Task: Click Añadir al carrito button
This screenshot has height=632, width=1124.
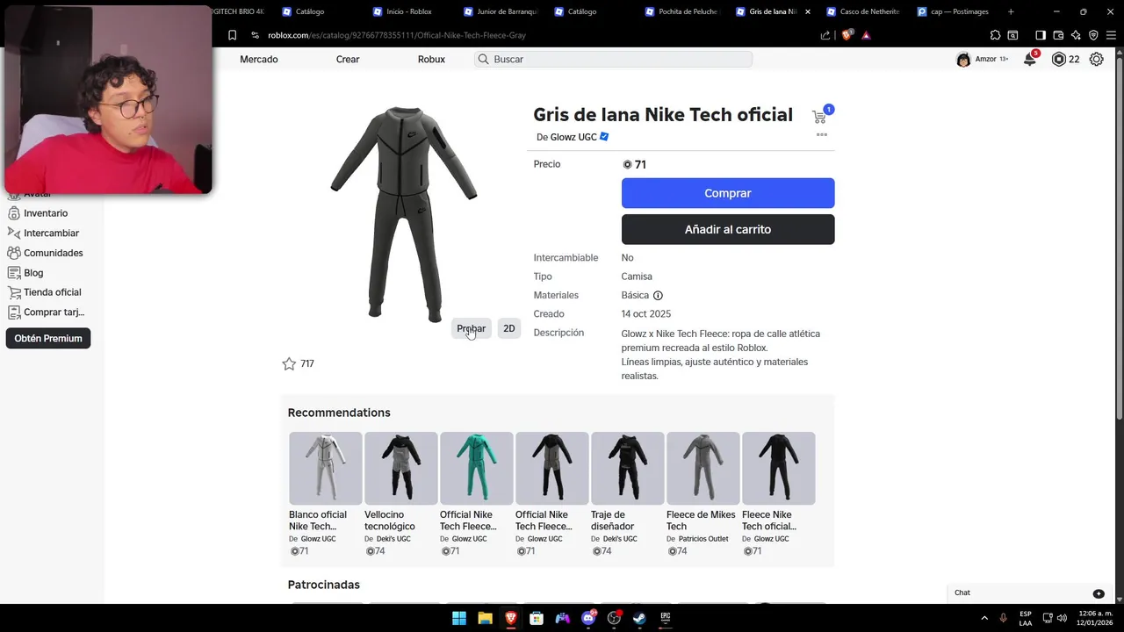Action: (728, 229)
